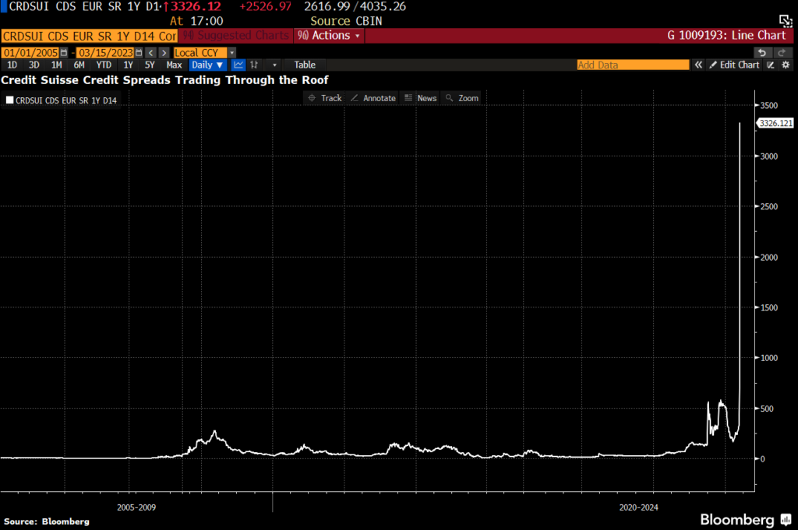The width and height of the screenshot is (798, 530).
Task: Click the annotation pencil icon beside Edit Chart
Action: (x=771, y=65)
